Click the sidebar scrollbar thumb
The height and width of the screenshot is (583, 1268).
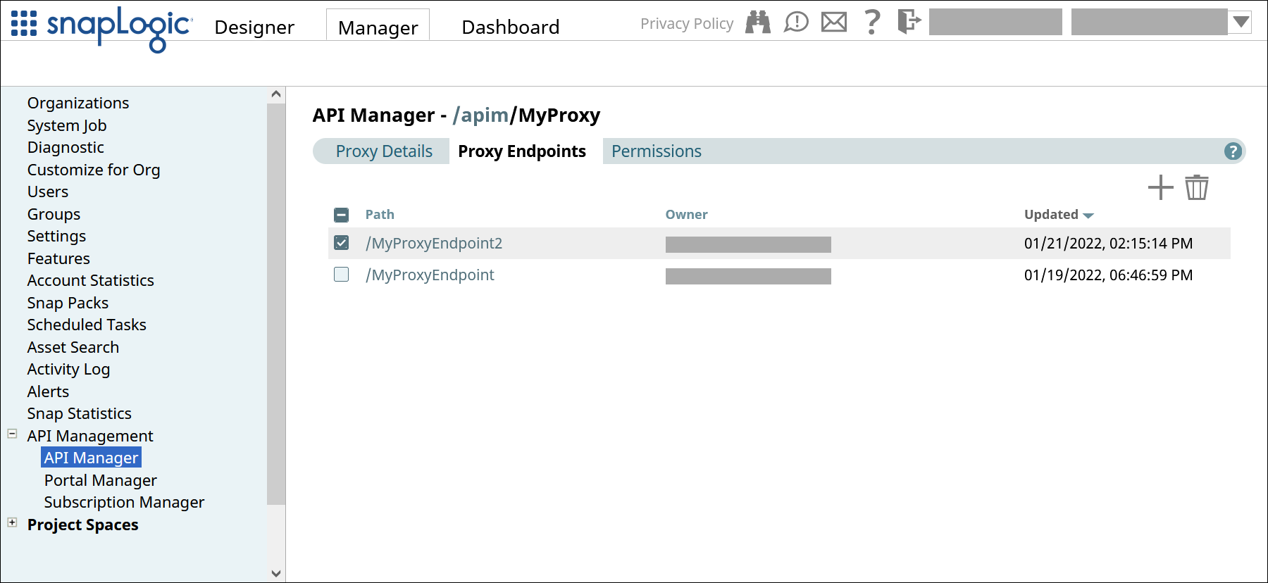coord(276,303)
